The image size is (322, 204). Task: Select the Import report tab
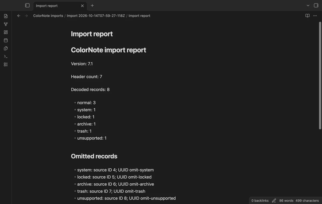pyautogui.click(x=60, y=6)
